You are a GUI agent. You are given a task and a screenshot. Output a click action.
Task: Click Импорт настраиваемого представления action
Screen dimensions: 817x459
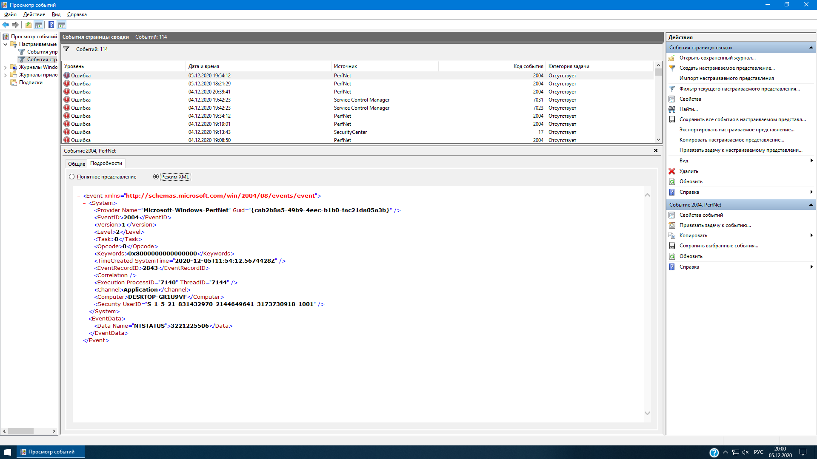coord(727,78)
